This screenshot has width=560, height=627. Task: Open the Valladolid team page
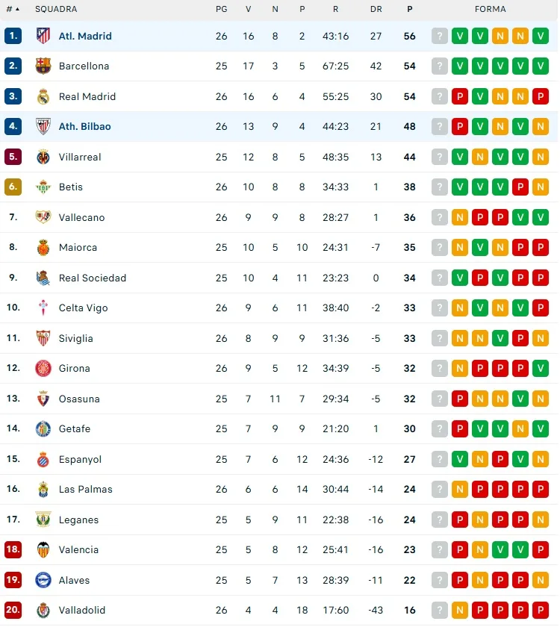82,610
